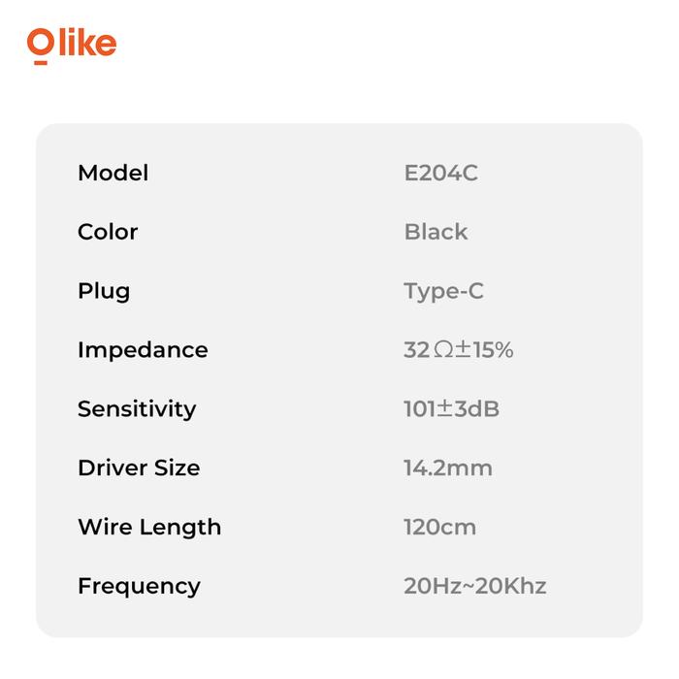Click the Driver Size label

[x=139, y=469]
